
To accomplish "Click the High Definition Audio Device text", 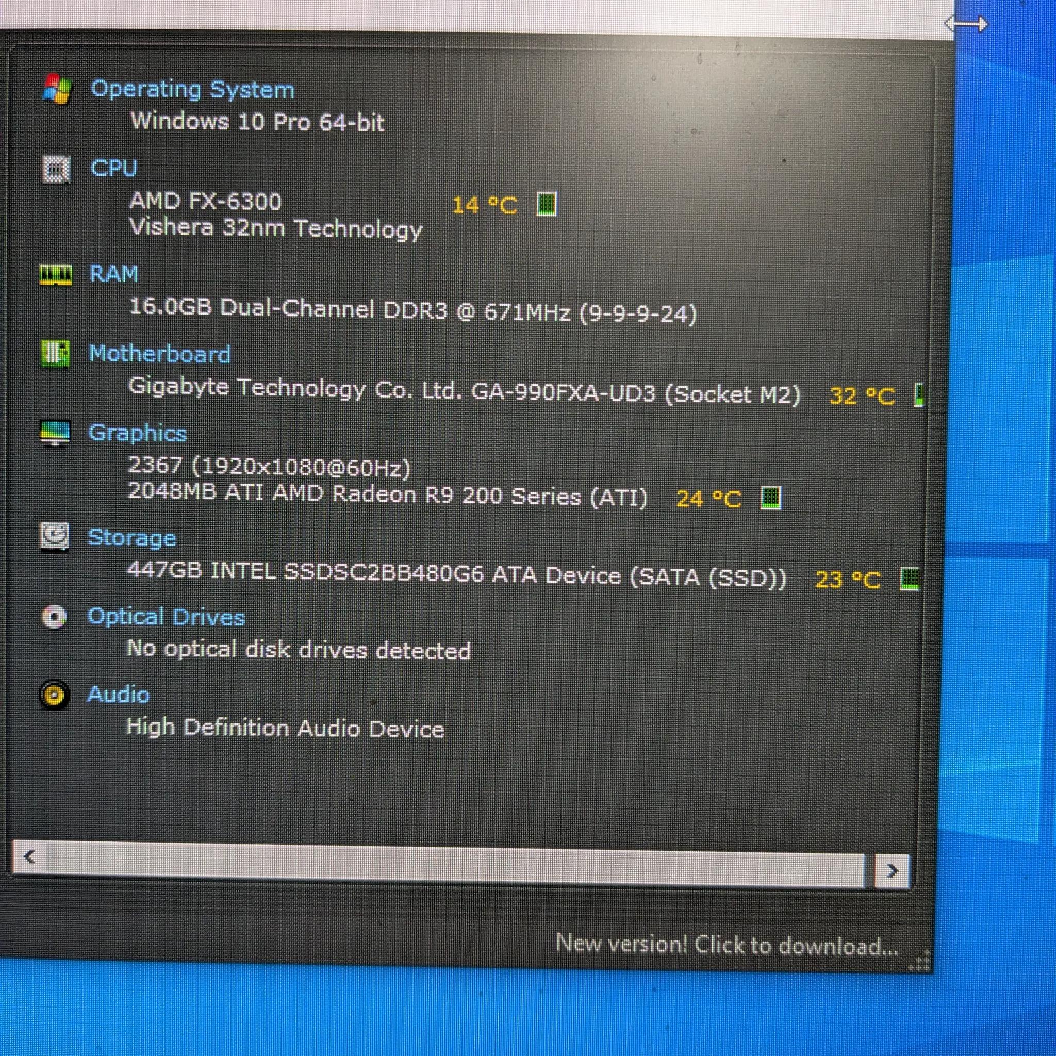I will pyautogui.click(x=285, y=728).
